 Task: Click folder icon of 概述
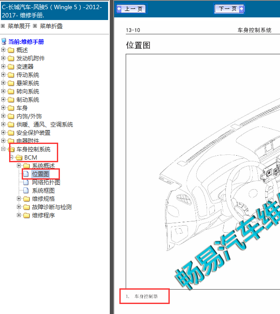pyautogui.click(x=11, y=50)
